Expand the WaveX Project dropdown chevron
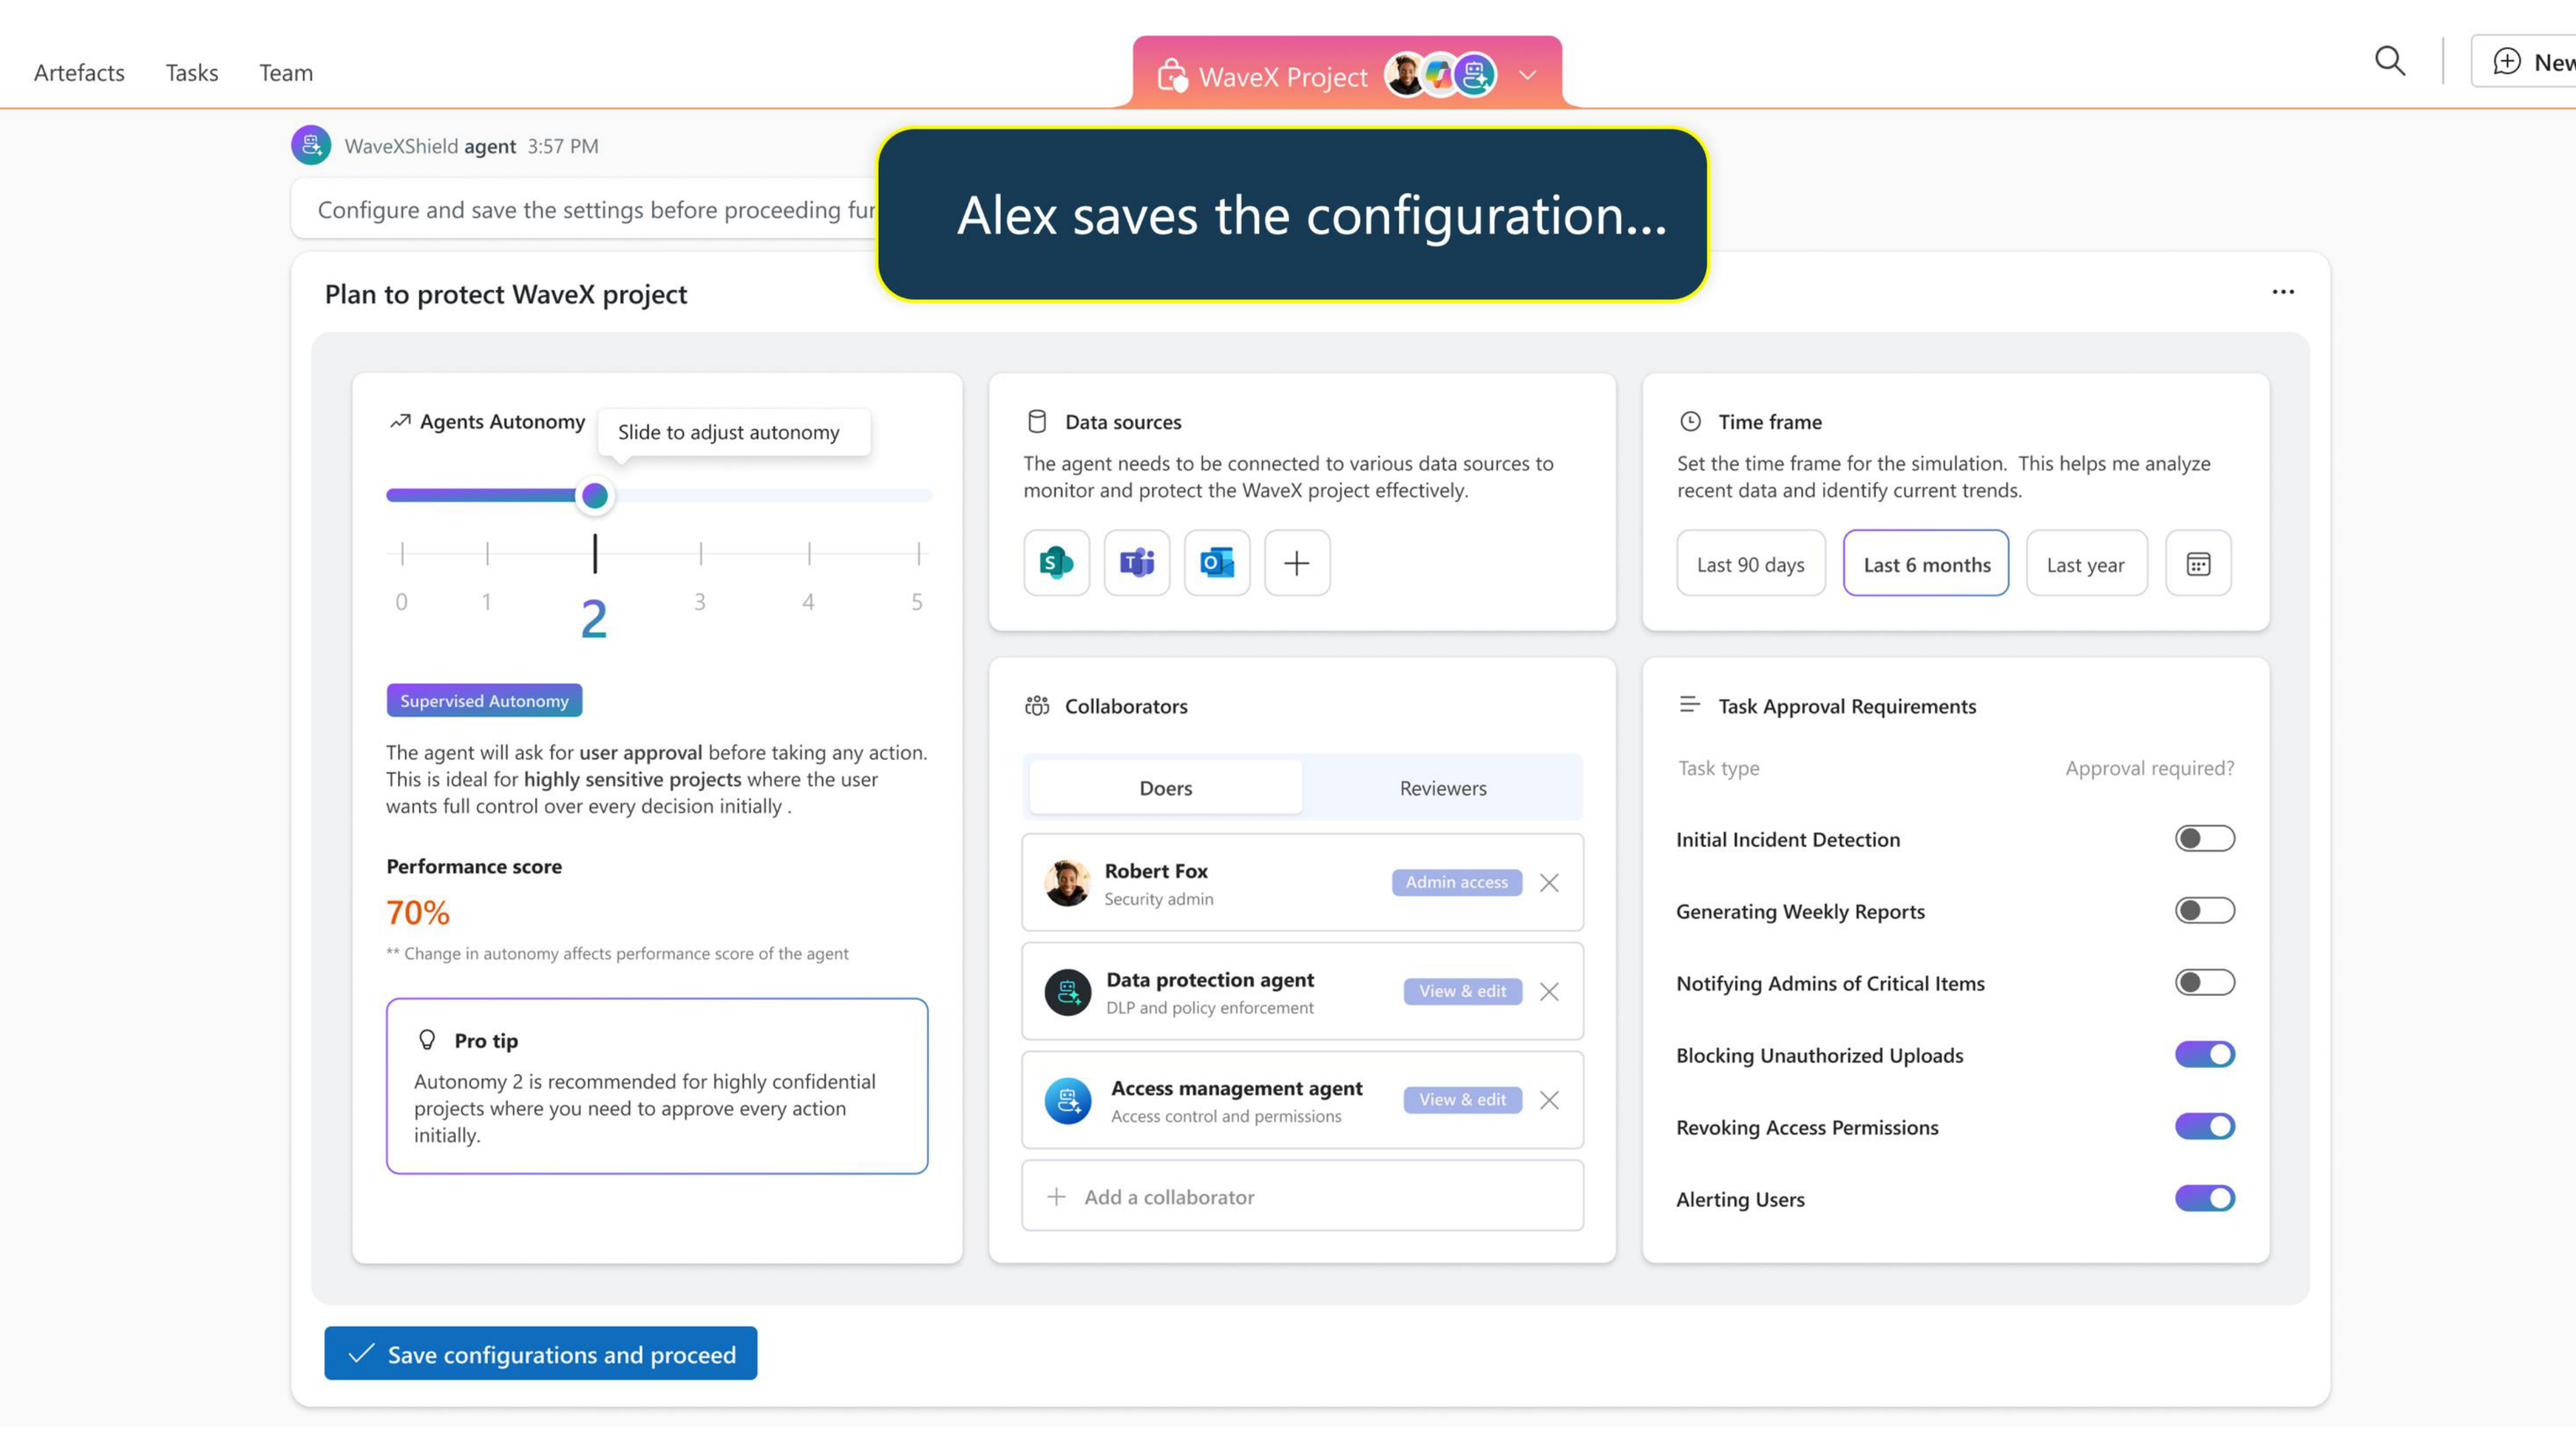 pos(1527,75)
